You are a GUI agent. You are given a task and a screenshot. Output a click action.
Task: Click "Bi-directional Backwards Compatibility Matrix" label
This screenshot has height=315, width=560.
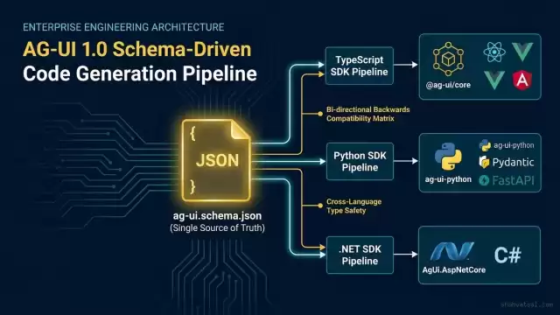pos(367,114)
